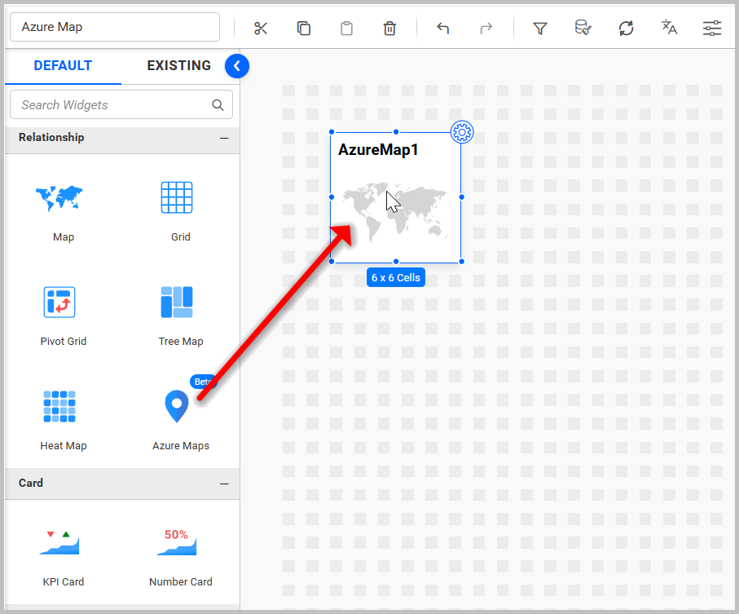739x614 pixels.
Task: Collapse the Card section
Action: 225,484
